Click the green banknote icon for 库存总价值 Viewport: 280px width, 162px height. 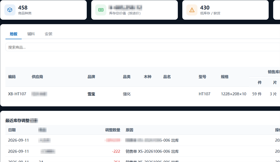pyautogui.click(x=101, y=10)
